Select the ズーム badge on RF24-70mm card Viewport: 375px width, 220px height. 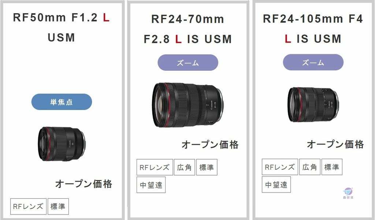188,62
